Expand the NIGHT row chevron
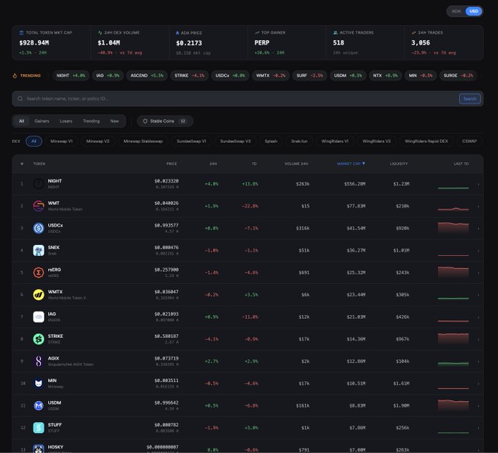This screenshot has height=453, width=498. (x=478, y=184)
